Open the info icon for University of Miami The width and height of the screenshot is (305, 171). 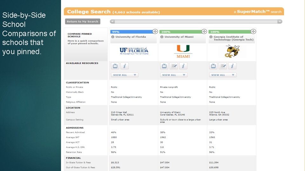(x=183, y=66)
